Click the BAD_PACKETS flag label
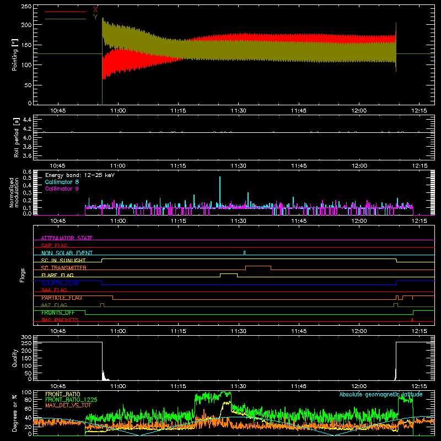 pyautogui.click(x=60, y=320)
